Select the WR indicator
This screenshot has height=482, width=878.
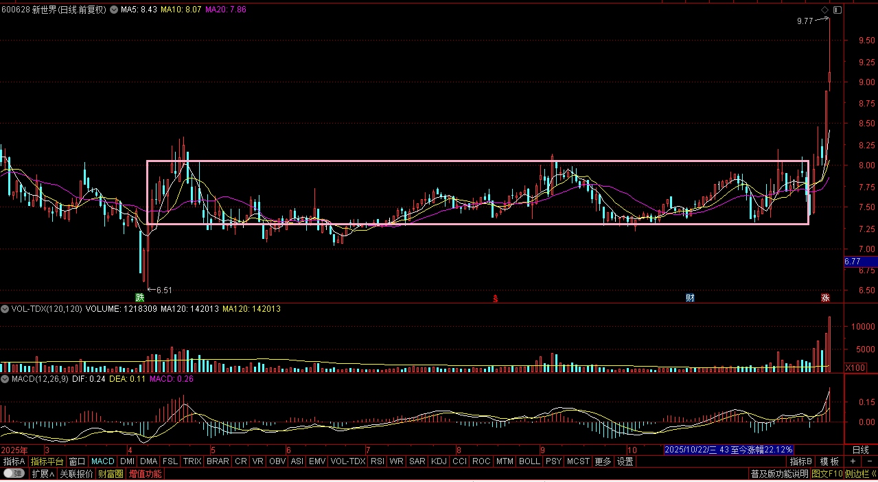pyautogui.click(x=396, y=461)
